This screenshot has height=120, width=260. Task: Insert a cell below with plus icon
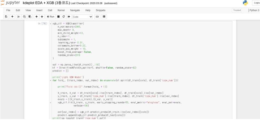pyautogui.click(x=12, y=17)
